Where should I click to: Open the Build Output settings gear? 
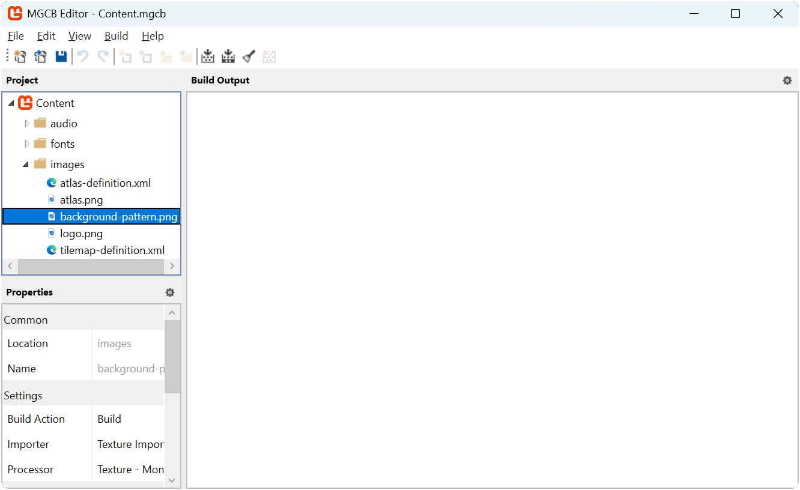pyautogui.click(x=787, y=80)
